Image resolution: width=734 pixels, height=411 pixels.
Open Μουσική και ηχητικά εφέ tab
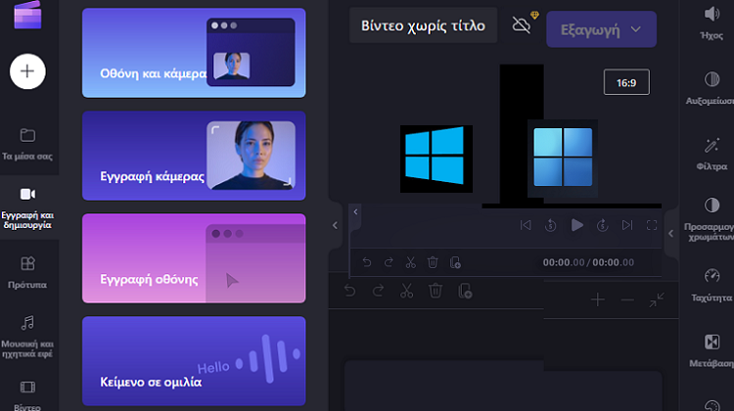(27, 336)
